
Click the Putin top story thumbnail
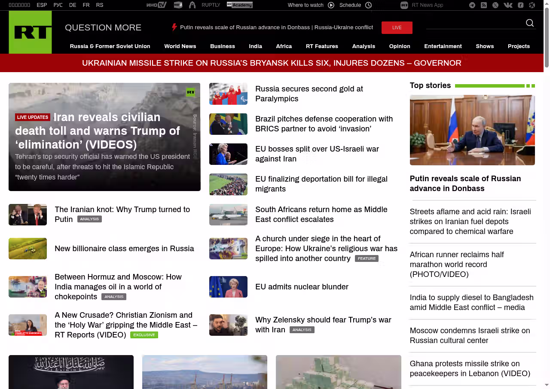[x=472, y=130]
